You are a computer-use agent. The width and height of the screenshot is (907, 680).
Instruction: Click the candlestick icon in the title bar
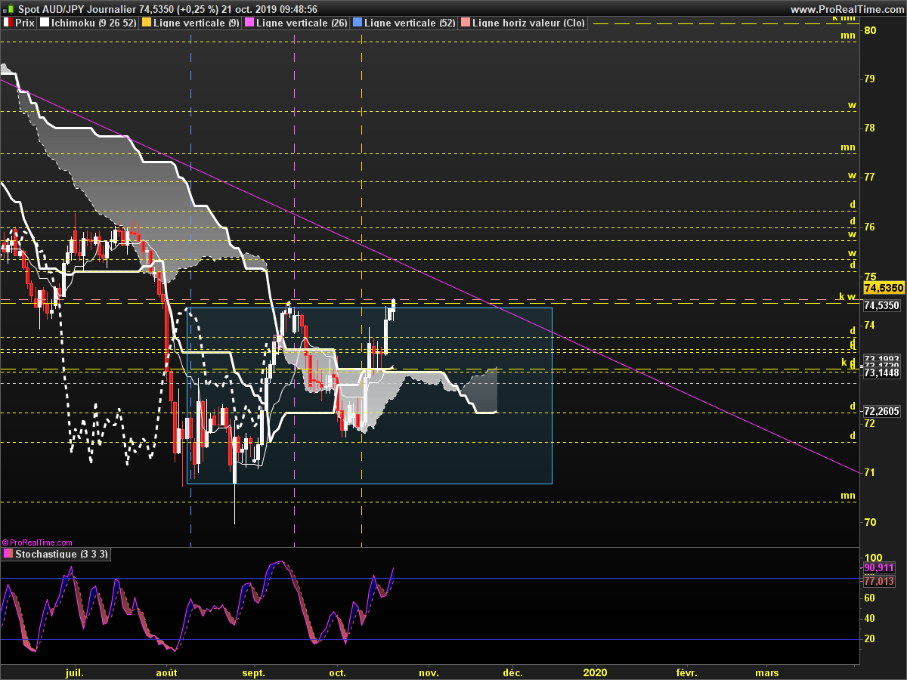[x=8, y=9]
